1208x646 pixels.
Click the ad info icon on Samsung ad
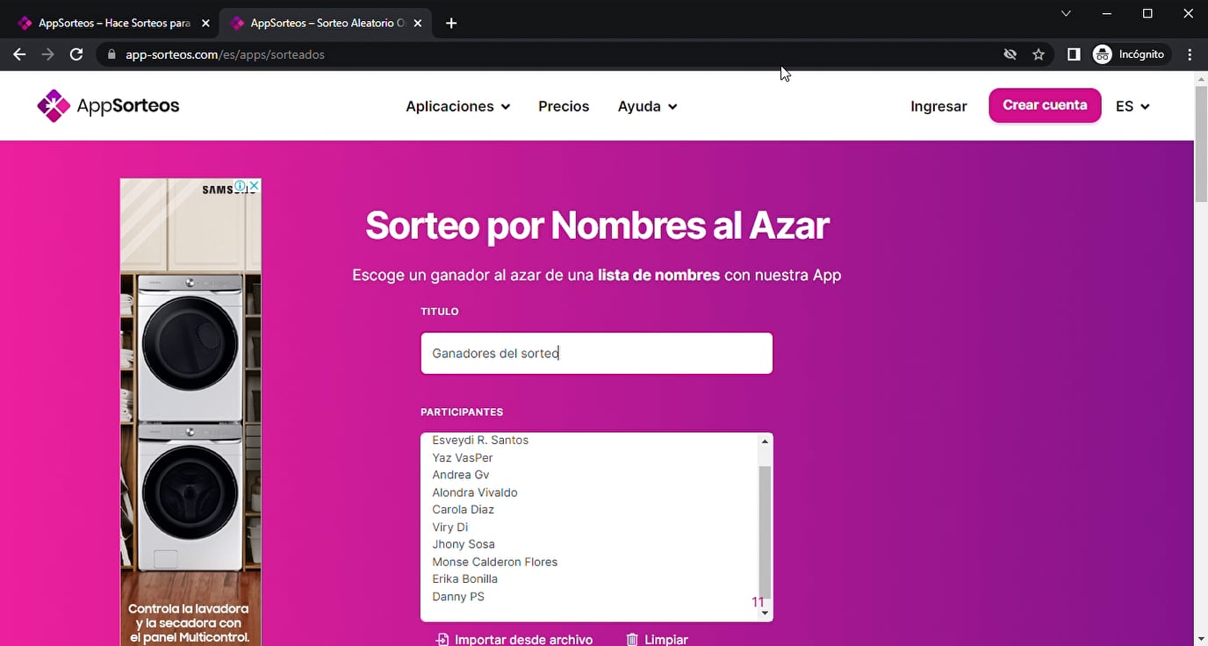pos(240,186)
